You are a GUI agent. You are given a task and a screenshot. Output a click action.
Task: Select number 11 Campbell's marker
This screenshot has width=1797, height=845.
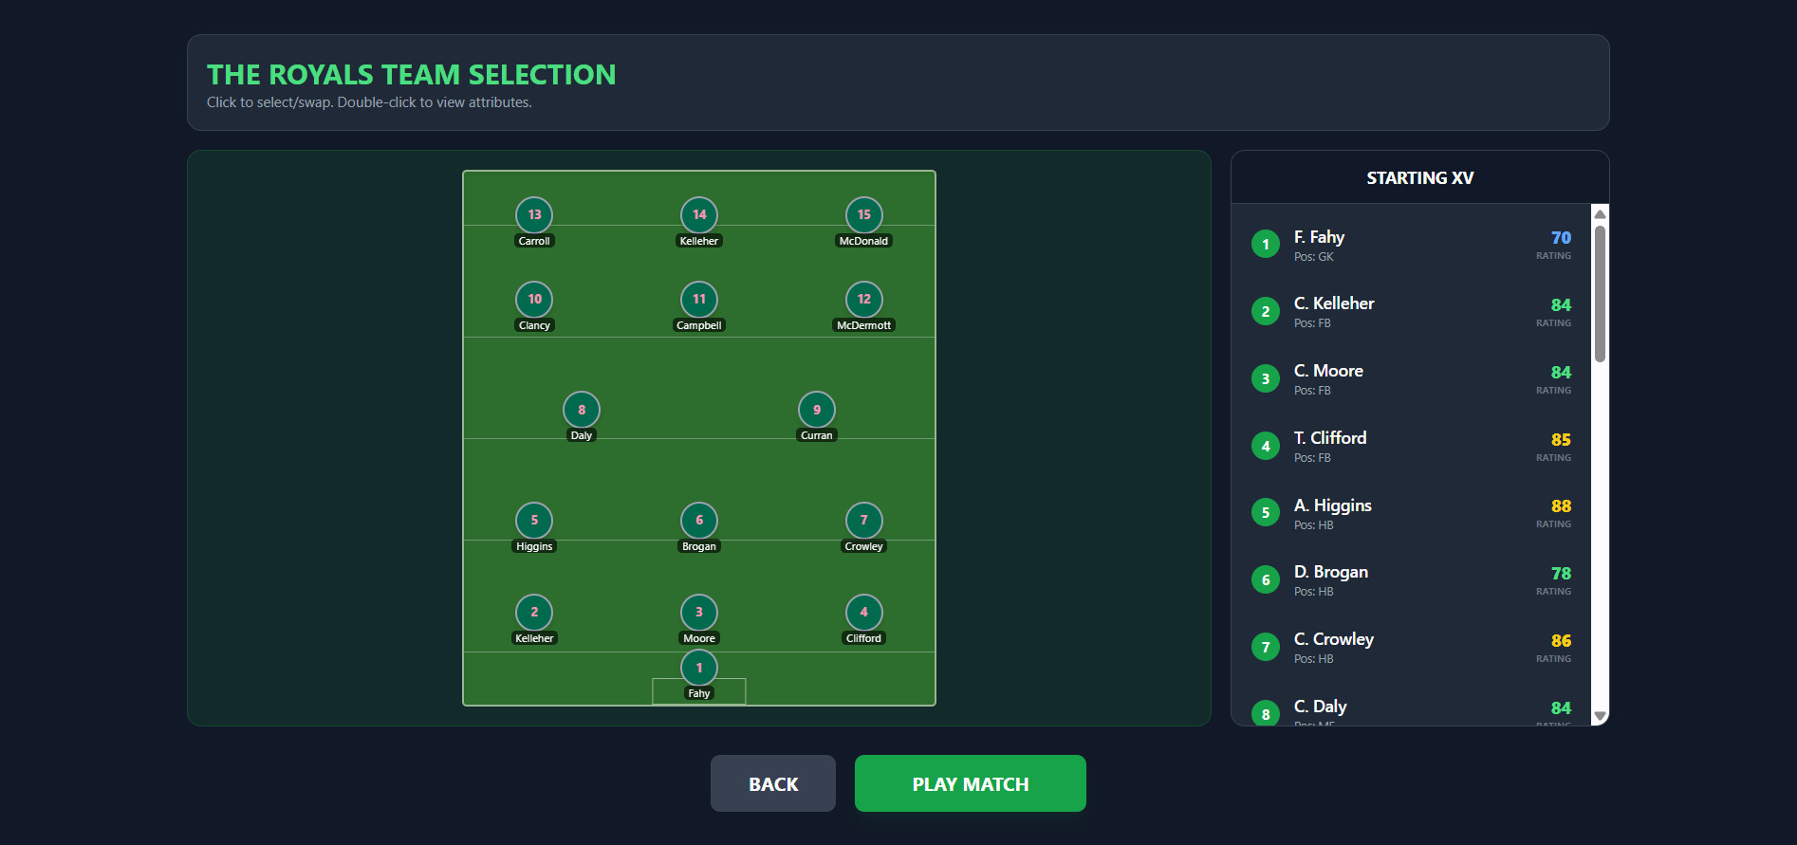[699, 300]
